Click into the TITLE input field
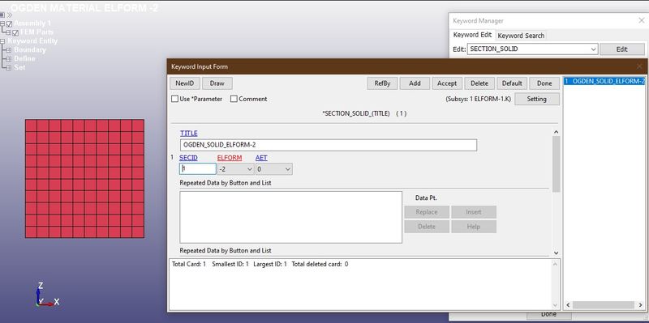 coord(329,145)
